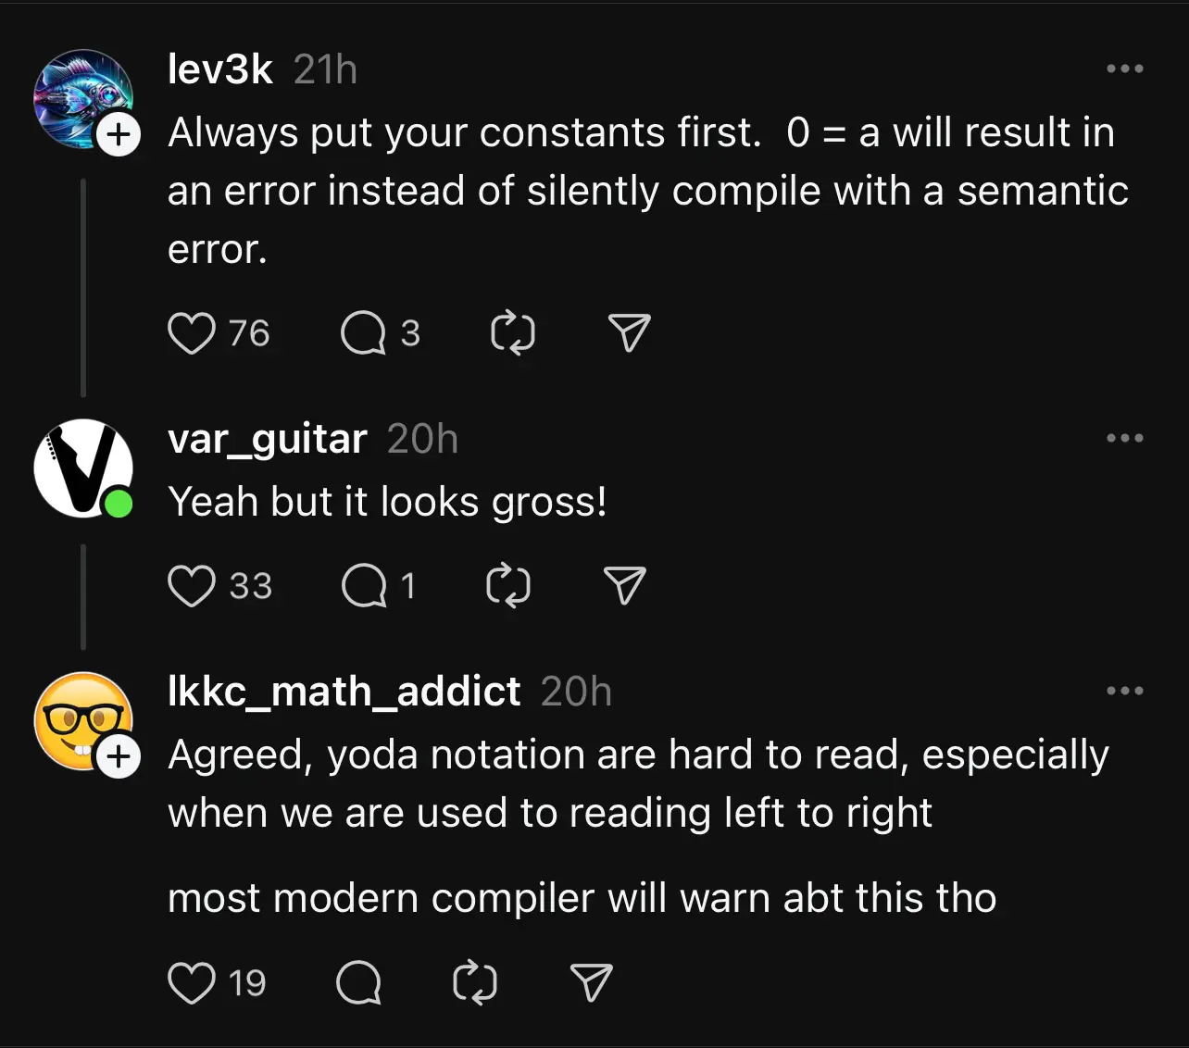The width and height of the screenshot is (1189, 1048).
Task: Like lkkc_math_addict's reply
Action: pyautogui.click(x=192, y=982)
